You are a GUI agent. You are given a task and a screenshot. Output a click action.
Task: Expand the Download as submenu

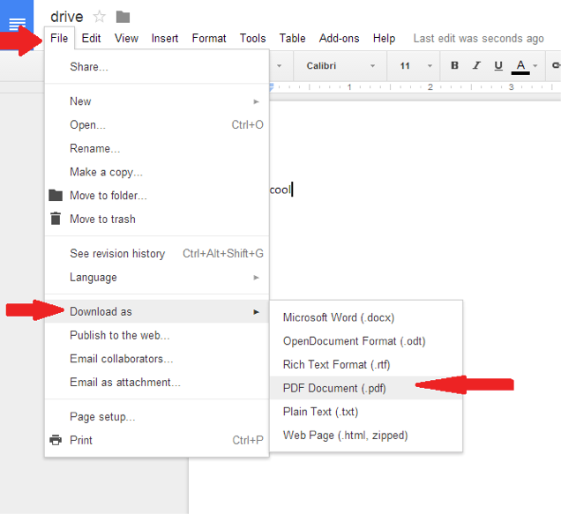point(157,311)
